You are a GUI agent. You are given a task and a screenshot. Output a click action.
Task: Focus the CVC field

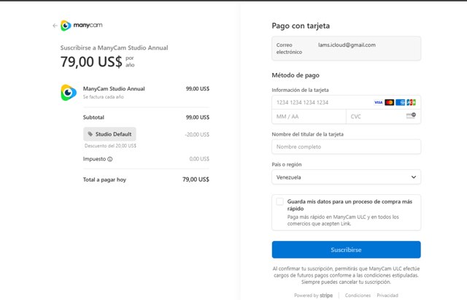coord(383,117)
